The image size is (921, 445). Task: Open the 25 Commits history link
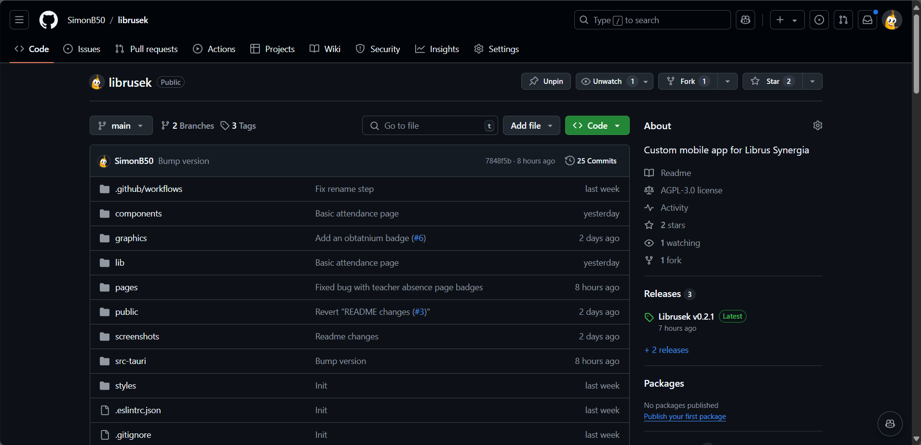[x=591, y=161]
